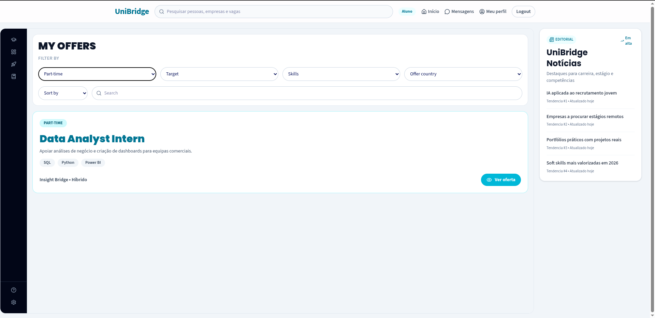Open news Soft skills mais valorizadas em 2026

pyautogui.click(x=582, y=163)
